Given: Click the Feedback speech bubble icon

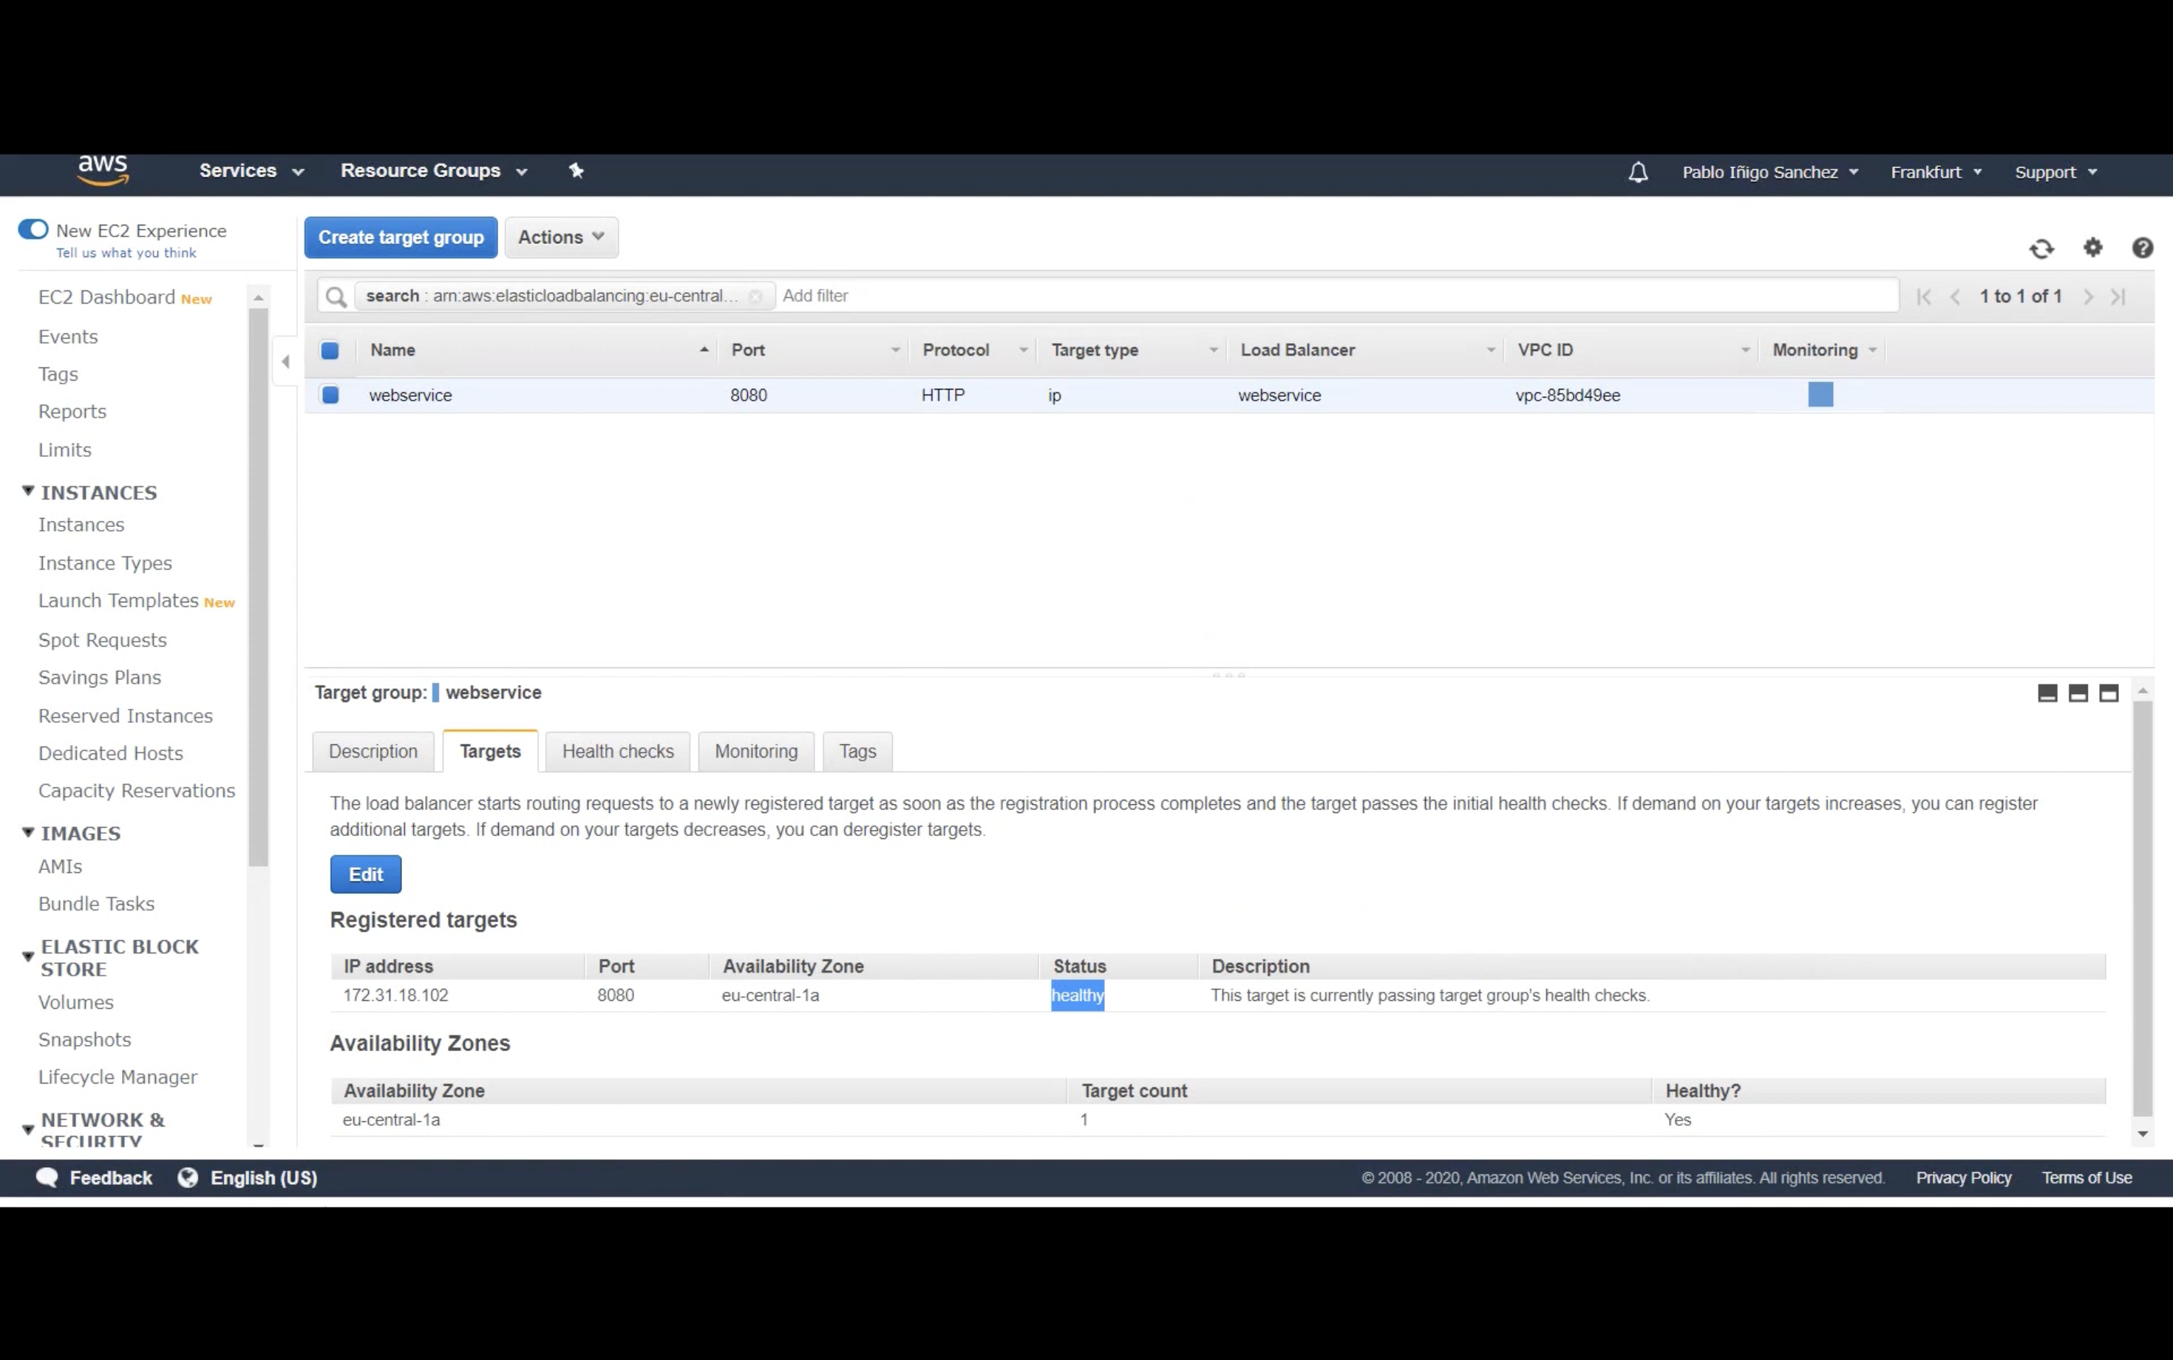Looking at the screenshot, I should coord(47,1177).
